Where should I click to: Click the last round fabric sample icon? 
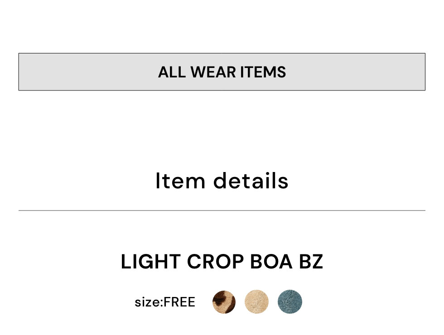(x=290, y=302)
